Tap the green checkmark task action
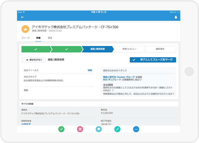Image resolution: width=199 pixels, height=143 pixels. coord(61,129)
